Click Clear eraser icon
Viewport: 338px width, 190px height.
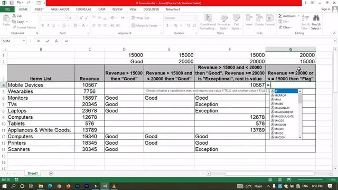pos(280,27)
